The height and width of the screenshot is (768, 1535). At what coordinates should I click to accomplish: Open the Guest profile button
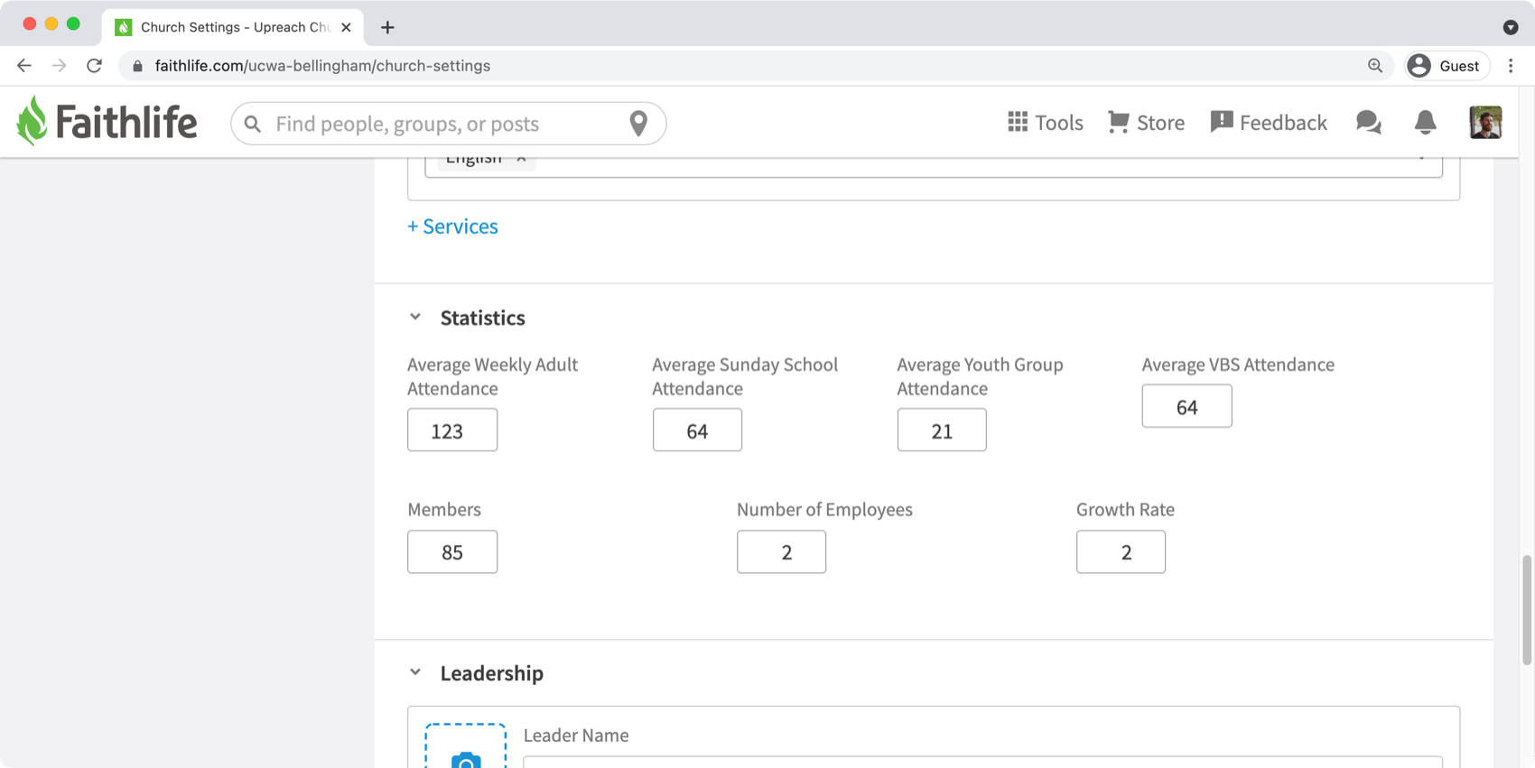[1447, 66]
